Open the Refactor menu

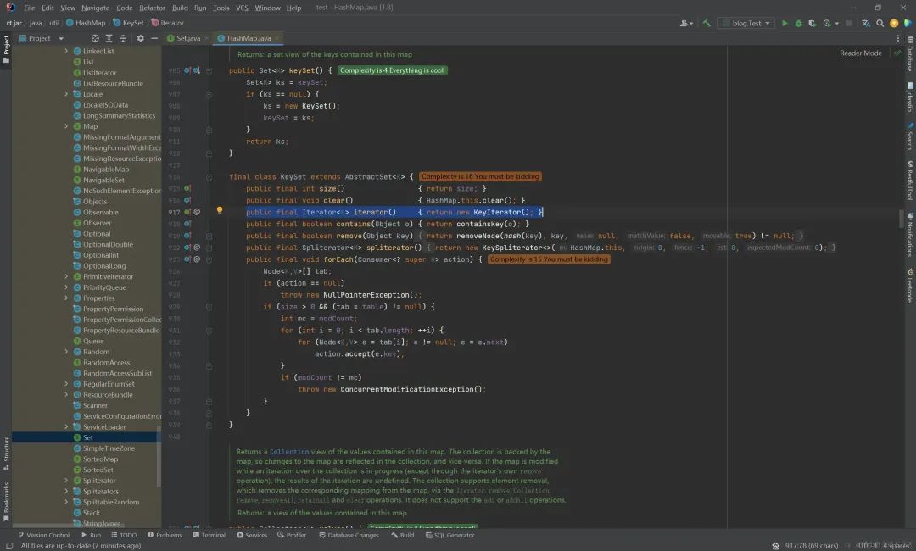coord(152,8)
